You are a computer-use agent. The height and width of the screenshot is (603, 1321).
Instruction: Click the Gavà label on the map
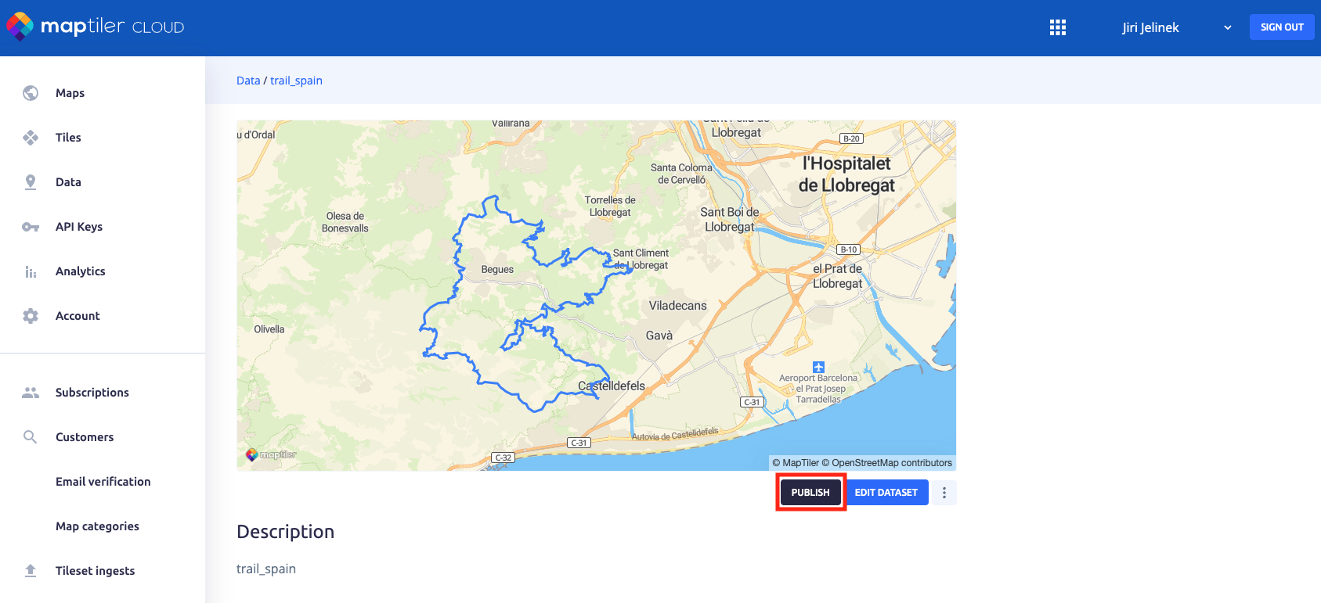[659, 336]
